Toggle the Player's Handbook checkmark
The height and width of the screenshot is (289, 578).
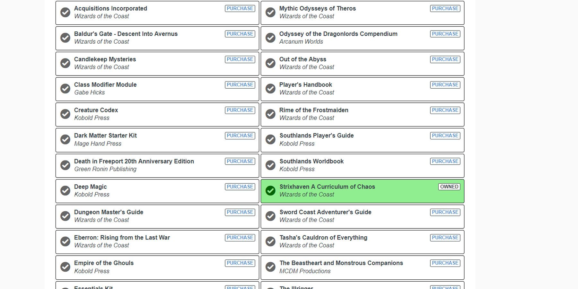point(271,89)
